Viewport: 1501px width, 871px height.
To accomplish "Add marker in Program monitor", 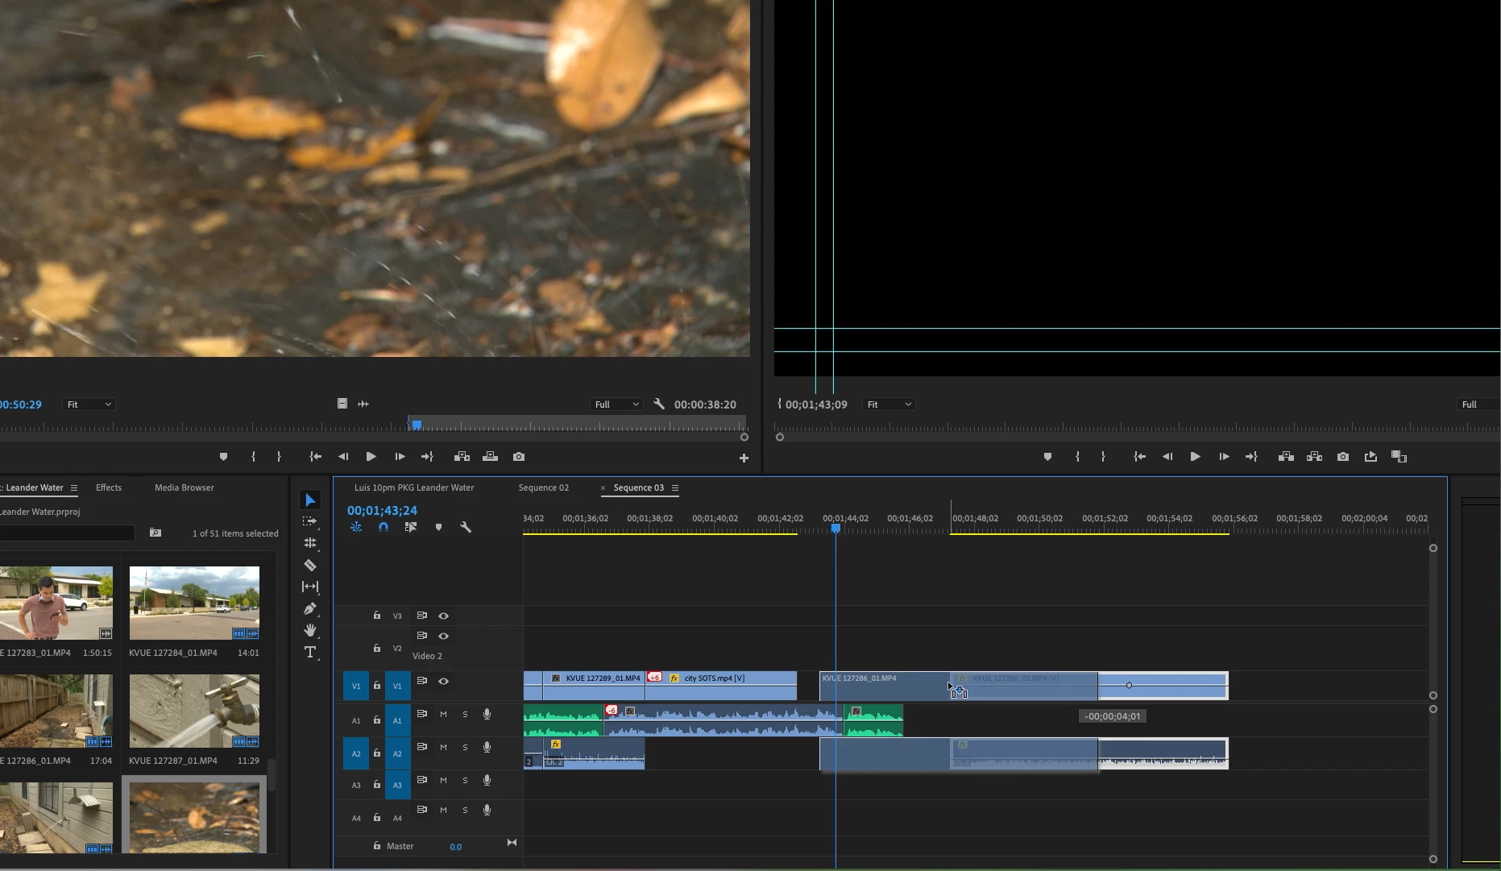I will [x=1047, y=457].
